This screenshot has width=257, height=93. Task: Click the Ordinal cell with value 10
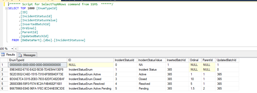coord(195,79)
